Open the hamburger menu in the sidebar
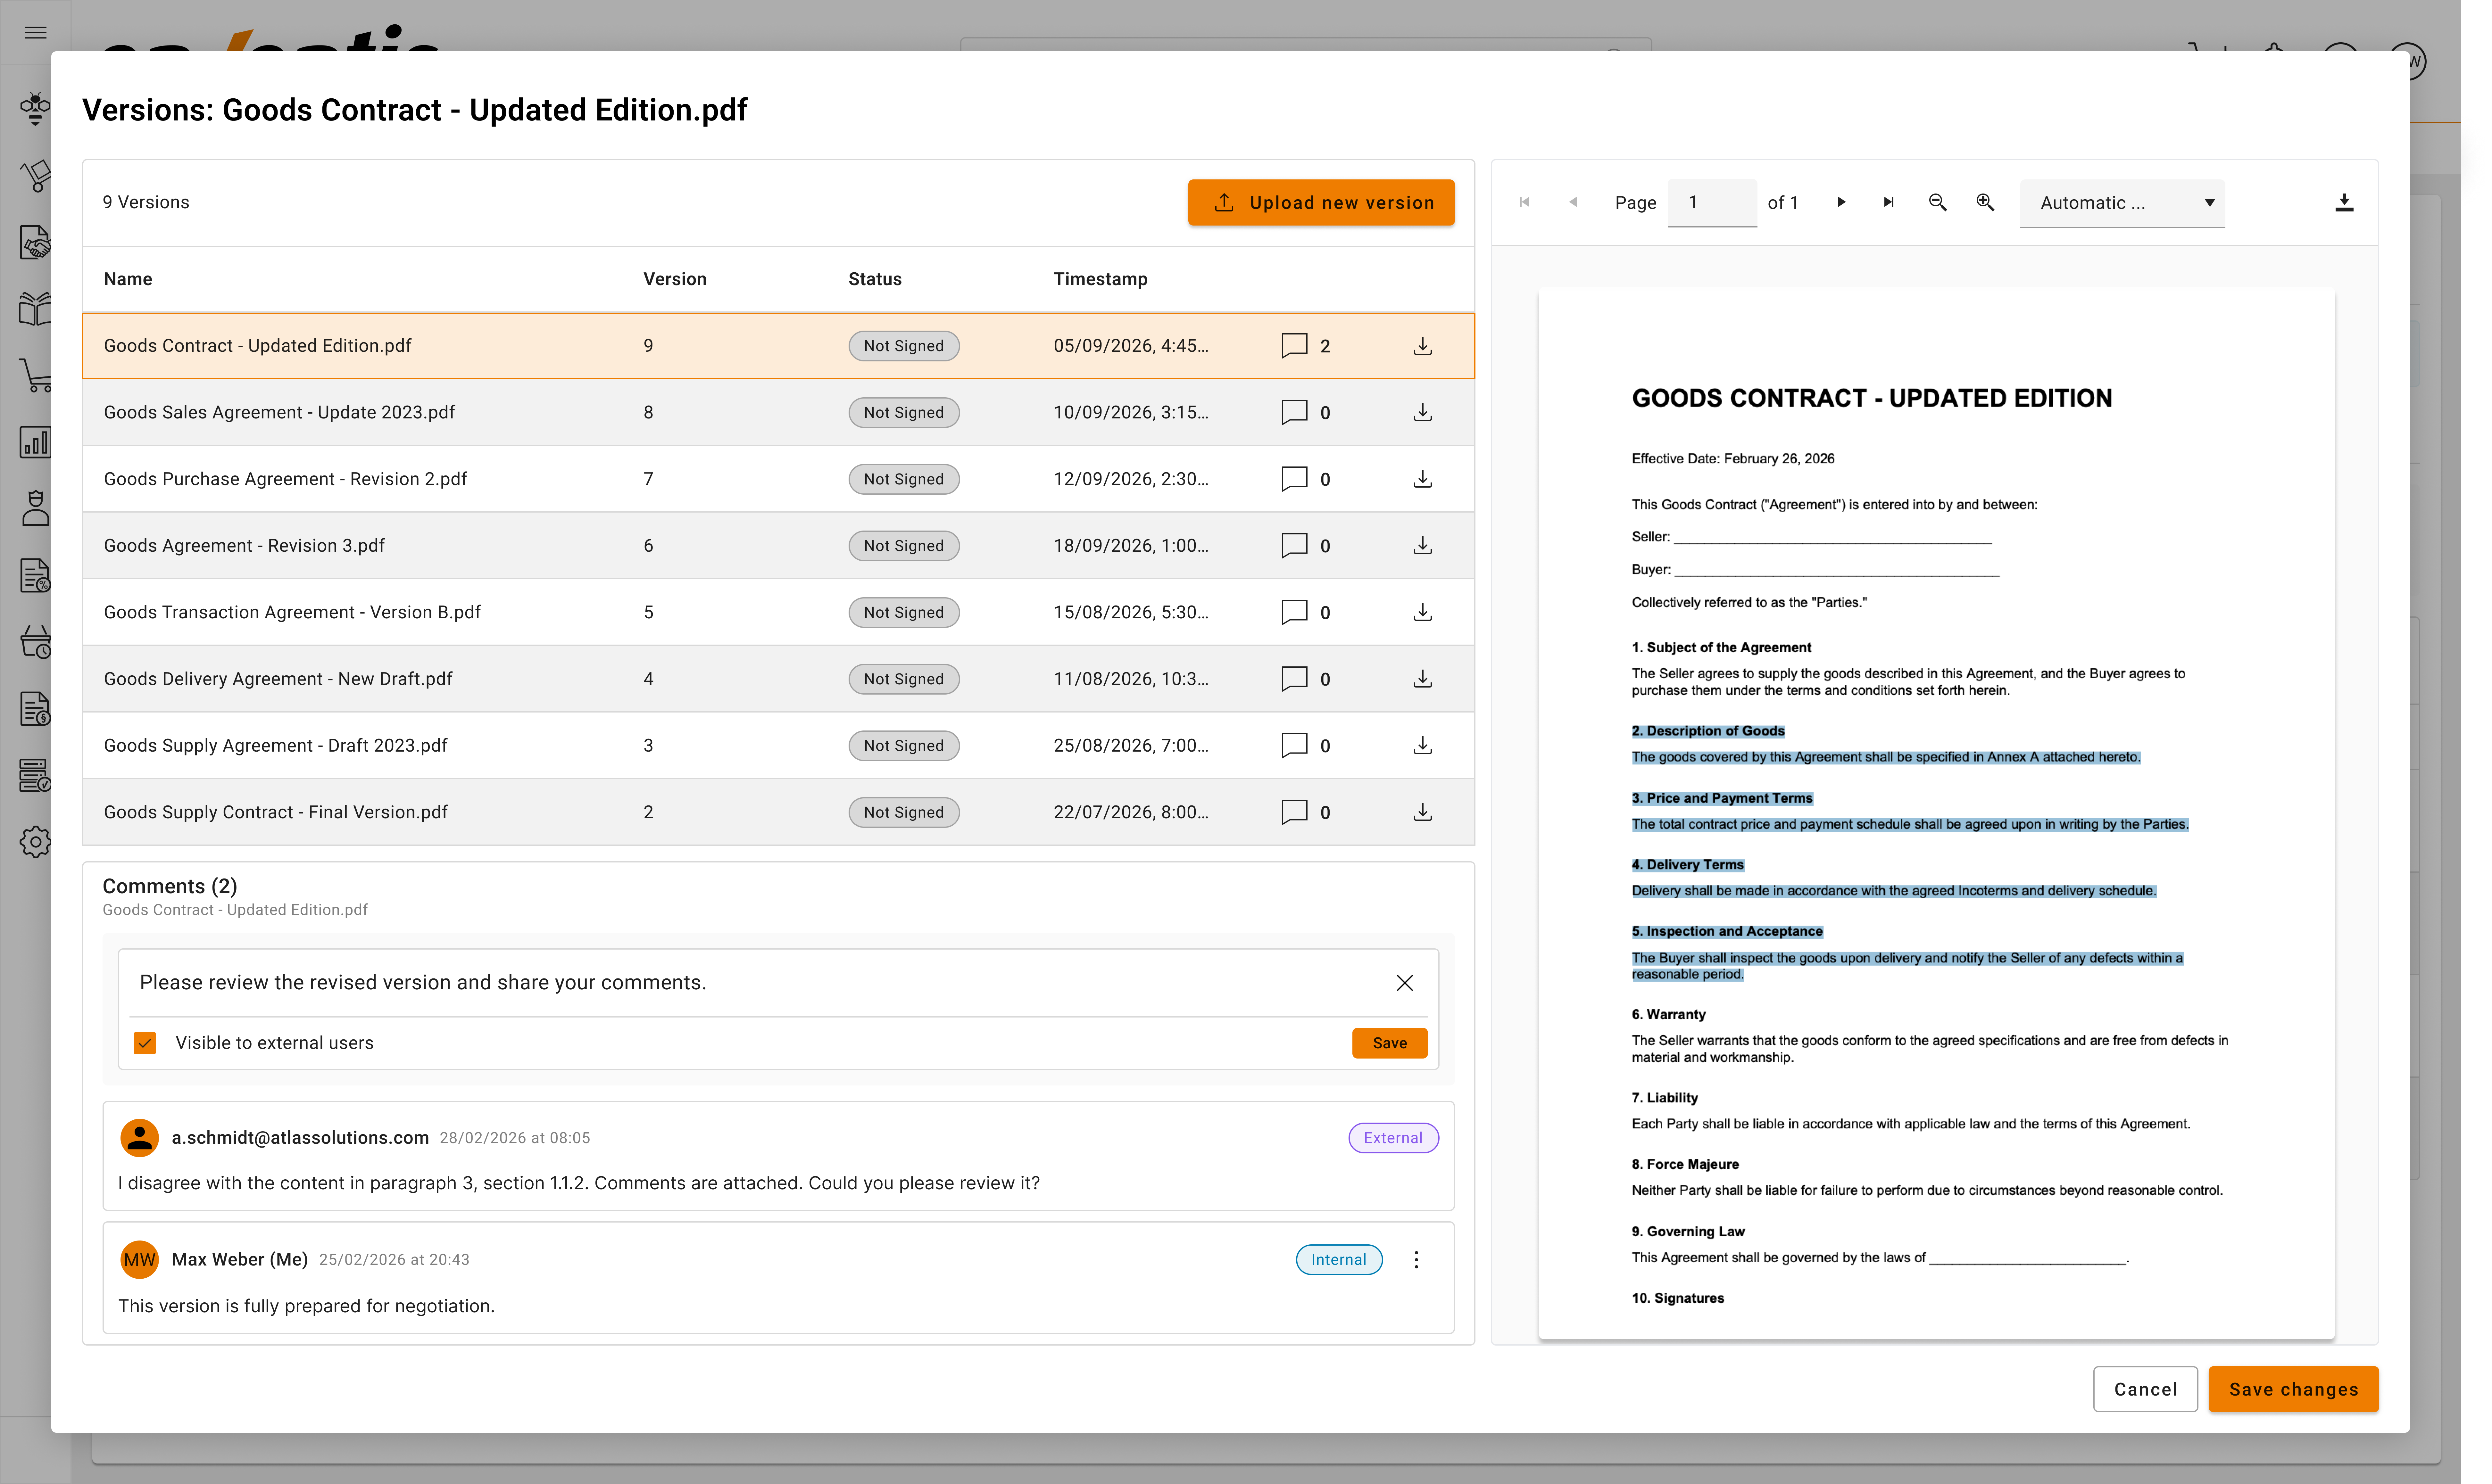The width and height of the screenshot is (2492, 1484). 36,33
